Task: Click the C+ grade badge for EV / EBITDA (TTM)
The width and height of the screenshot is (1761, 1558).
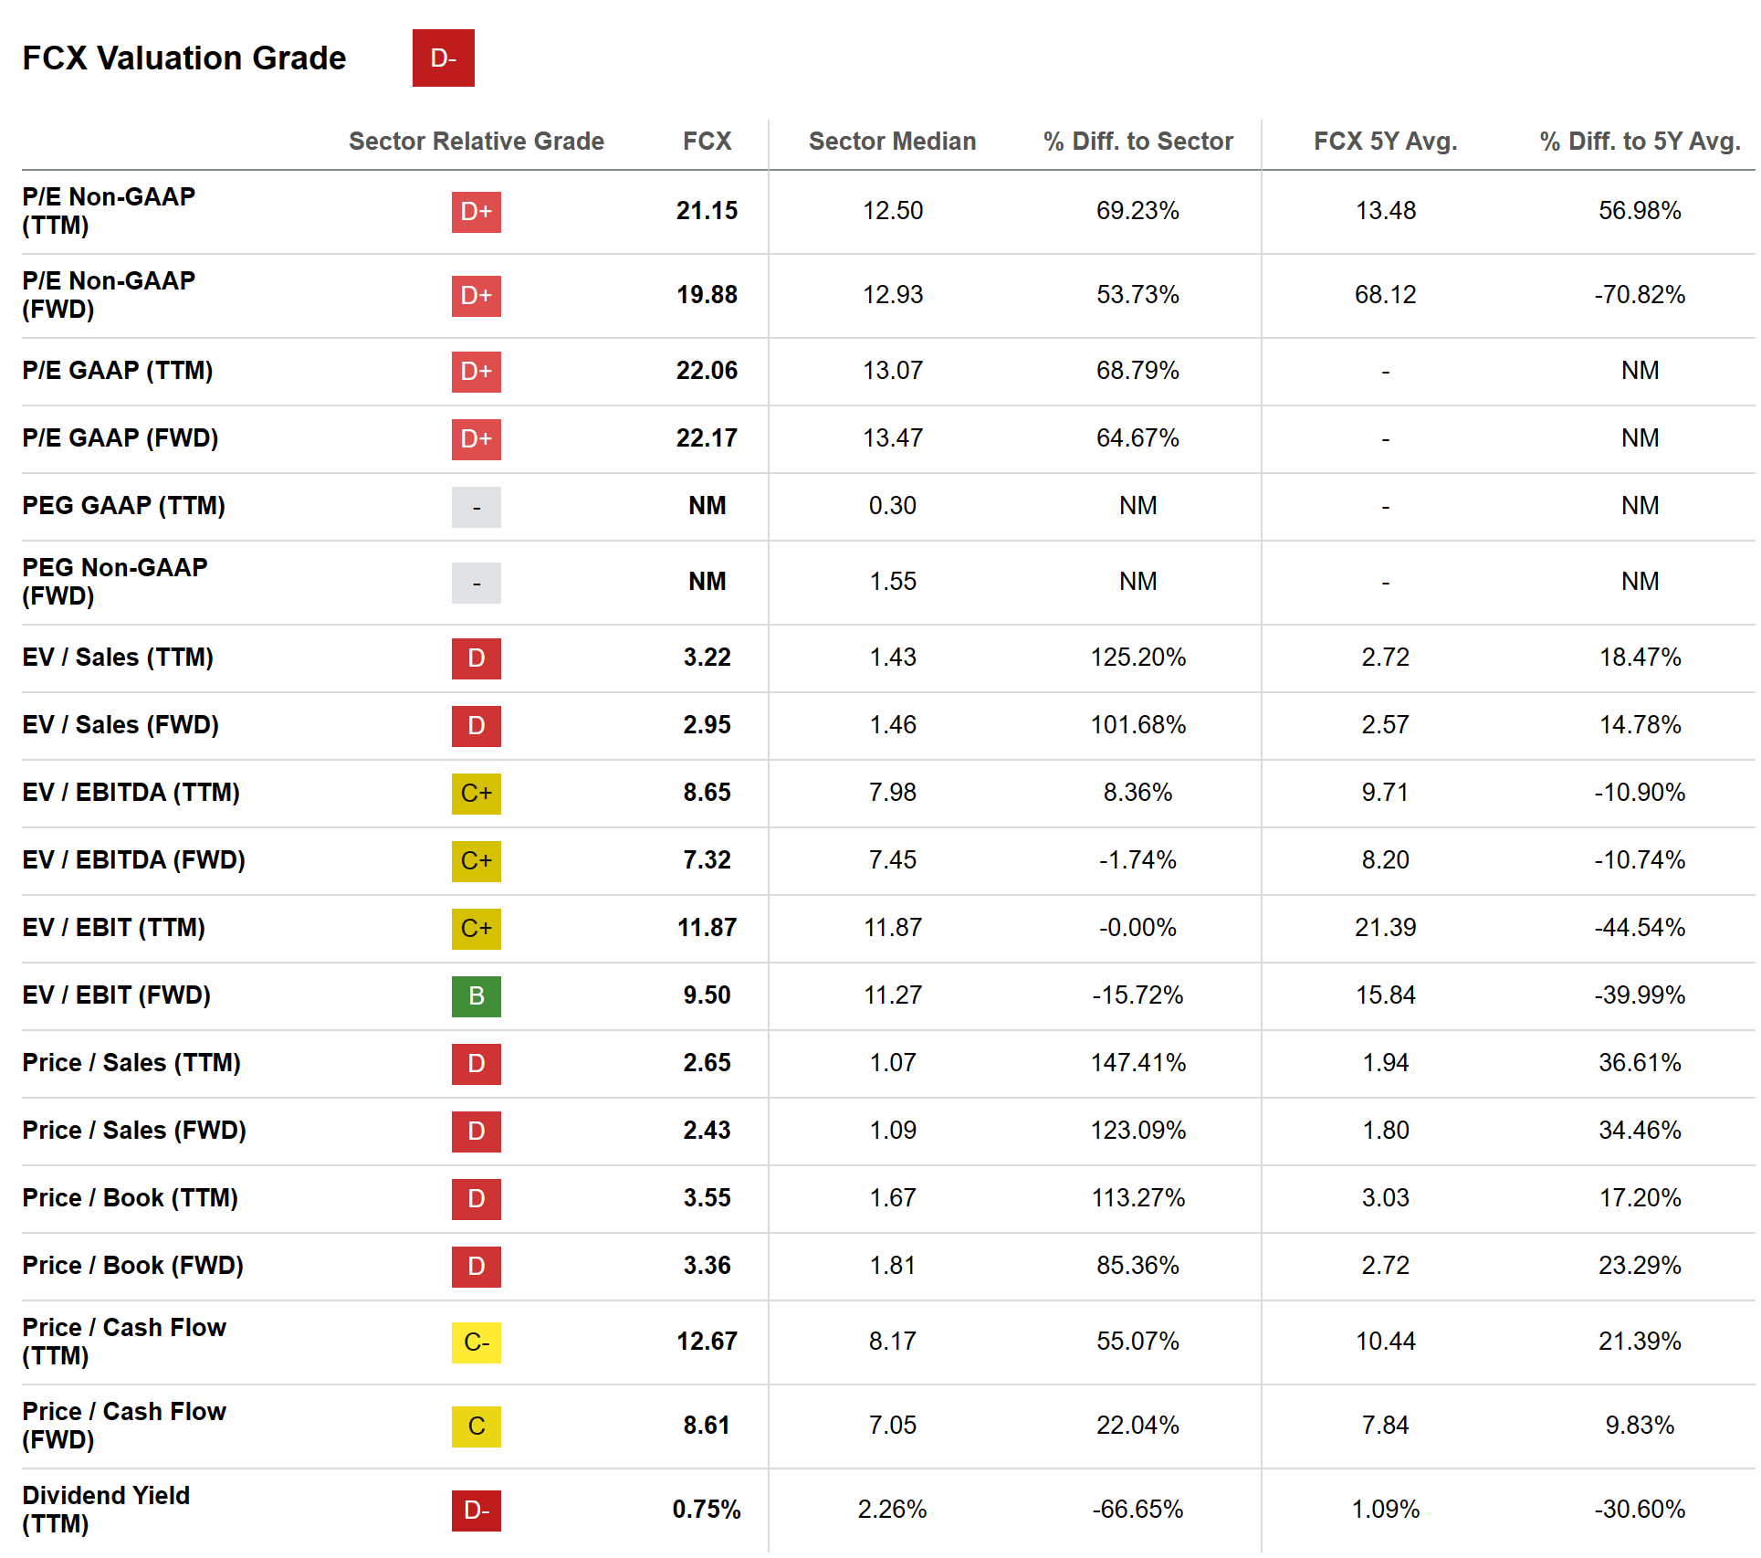Action: 476,794
